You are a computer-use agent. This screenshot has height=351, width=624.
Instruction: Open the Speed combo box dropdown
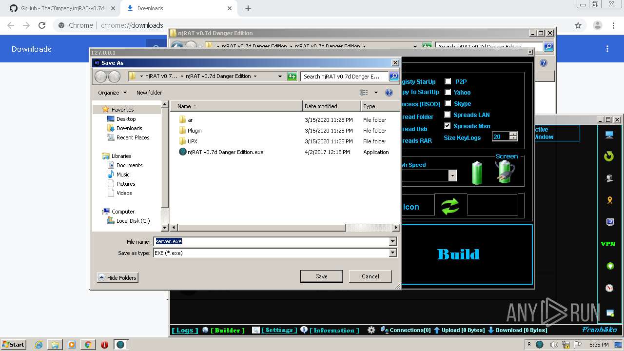click(452, 175)
